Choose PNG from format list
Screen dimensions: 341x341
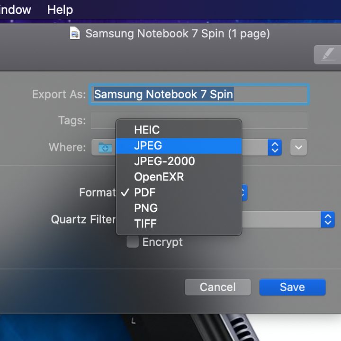179,208
